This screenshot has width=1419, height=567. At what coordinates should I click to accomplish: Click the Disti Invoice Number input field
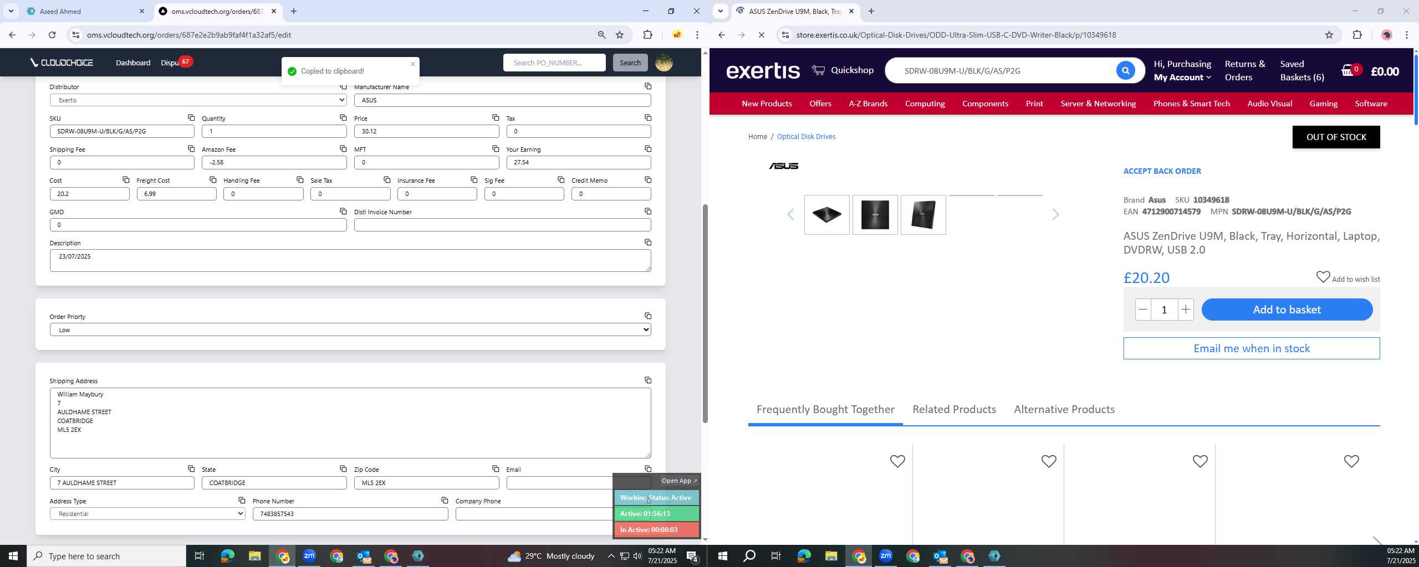coord(502,225)
